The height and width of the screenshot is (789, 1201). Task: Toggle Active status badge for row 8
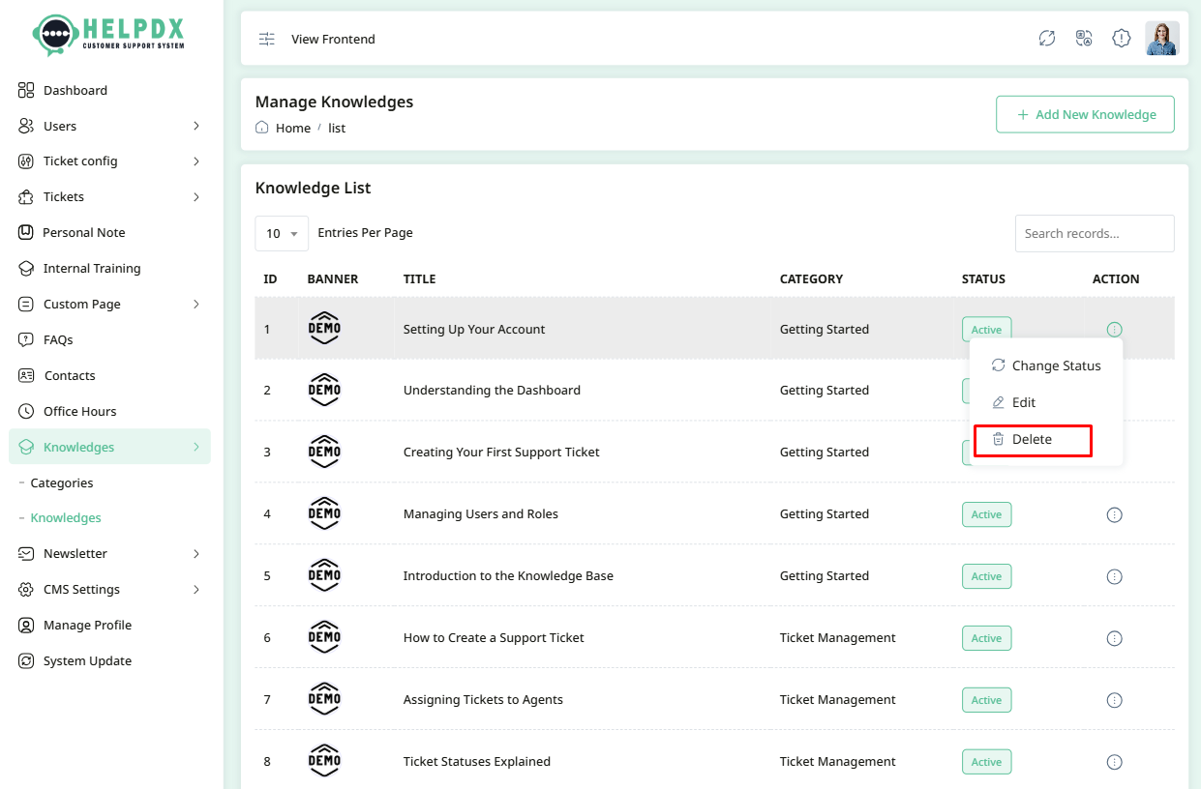coord(986,762)
